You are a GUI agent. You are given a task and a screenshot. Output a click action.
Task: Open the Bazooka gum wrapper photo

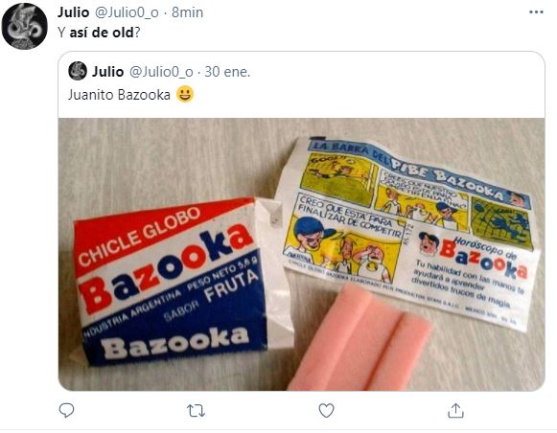point(301,255)
